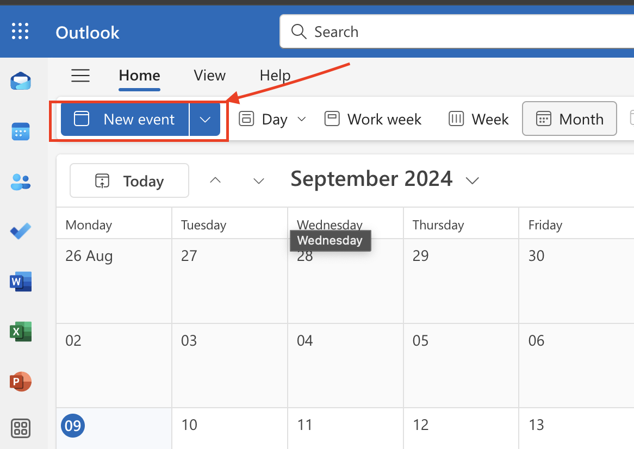Expand the September 2024 date picker
The width and height of the screenshot is (634, 449).
472,180
